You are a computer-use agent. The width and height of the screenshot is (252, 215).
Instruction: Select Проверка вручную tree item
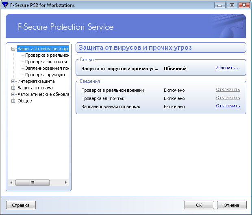pos(45,75)
